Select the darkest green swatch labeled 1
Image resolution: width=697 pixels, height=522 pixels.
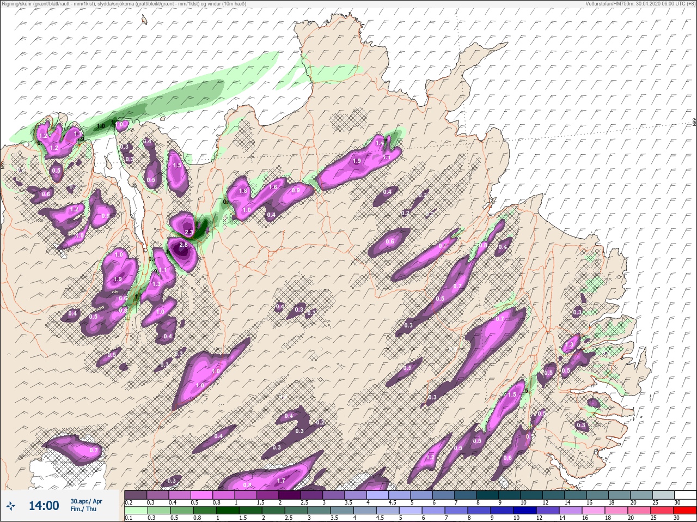pos(227,511)
